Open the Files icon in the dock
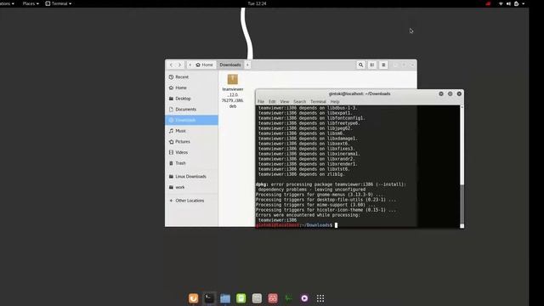Image resolution: width=544 pixels, height=306 pixels. [x=225, y=298]
